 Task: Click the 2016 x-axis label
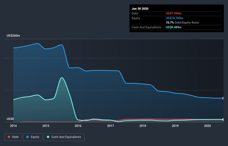[78, 126]
